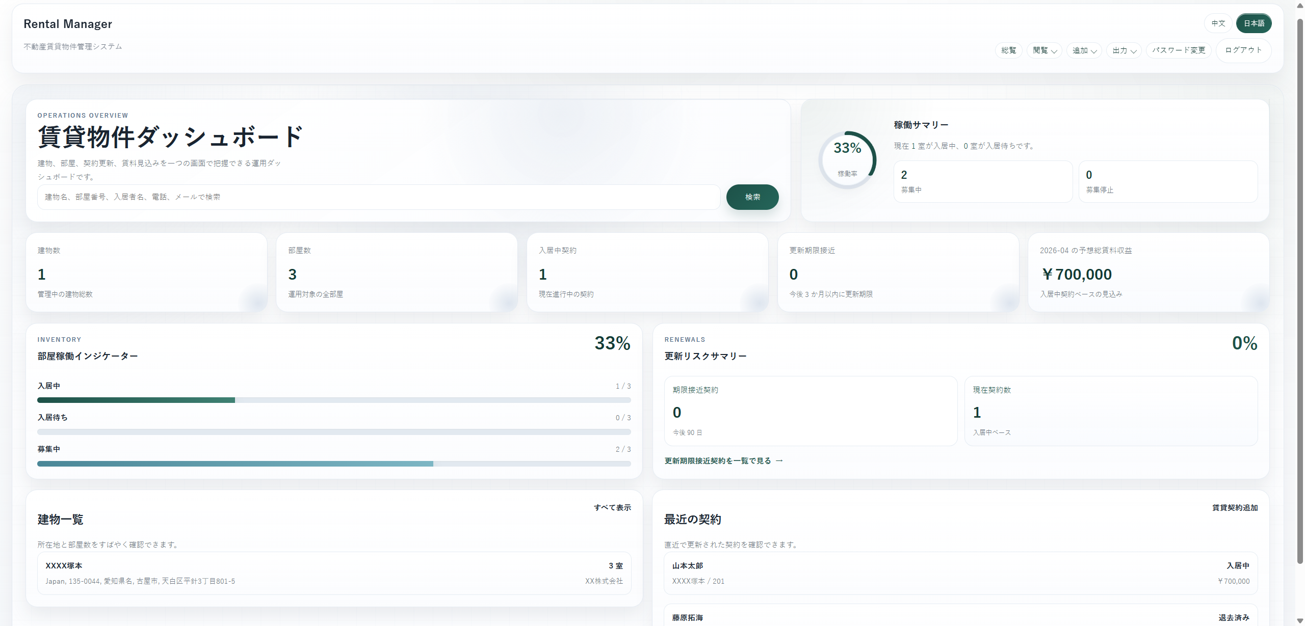
Task: Open 更新期限接近契約を一覧で見る arrow link
Action: [x=723, y=461]
